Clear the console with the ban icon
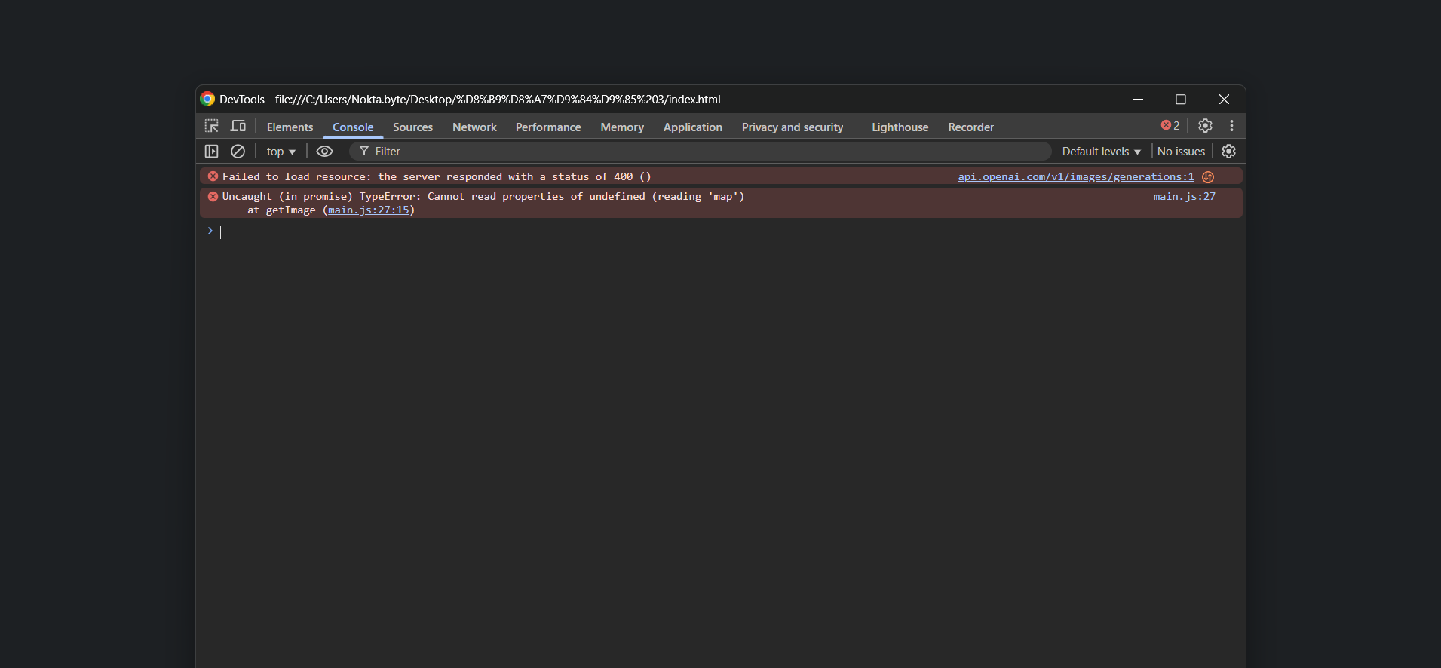Screen dimensions: 1441x668 click(x=238, y=152)
